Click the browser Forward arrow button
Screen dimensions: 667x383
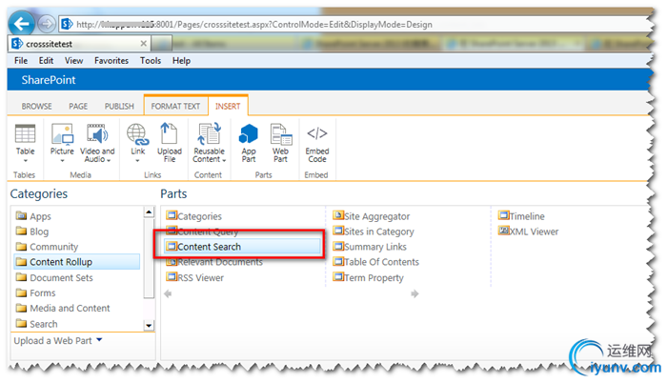point(47,24)
